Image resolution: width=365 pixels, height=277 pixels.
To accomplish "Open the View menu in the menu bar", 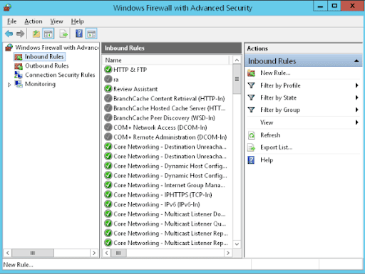I will click(x=56, y=21).
